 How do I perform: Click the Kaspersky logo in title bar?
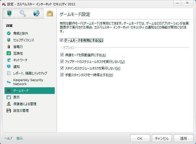(x=4, y=4)
